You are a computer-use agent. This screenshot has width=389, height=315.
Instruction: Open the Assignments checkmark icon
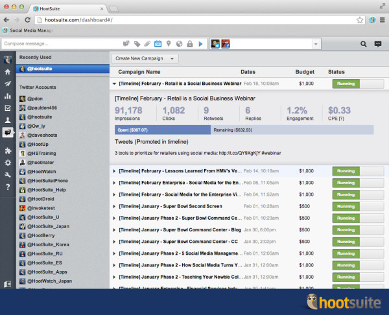pyautogui.click(x=8, y=108)
